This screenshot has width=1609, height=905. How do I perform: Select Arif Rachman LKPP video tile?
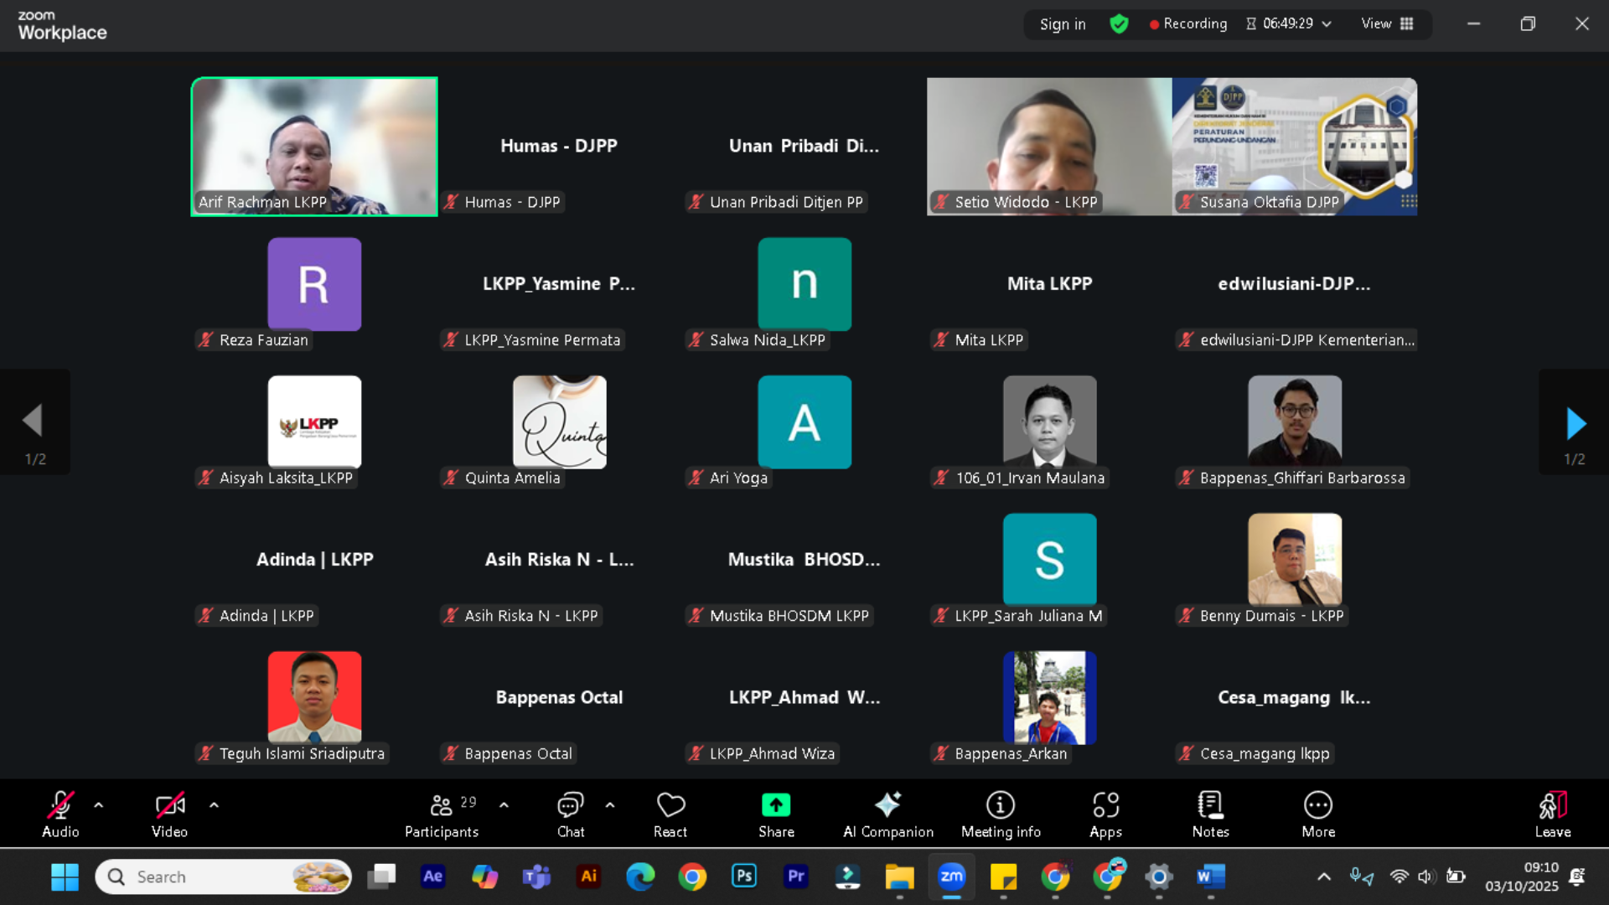(314, 147)
